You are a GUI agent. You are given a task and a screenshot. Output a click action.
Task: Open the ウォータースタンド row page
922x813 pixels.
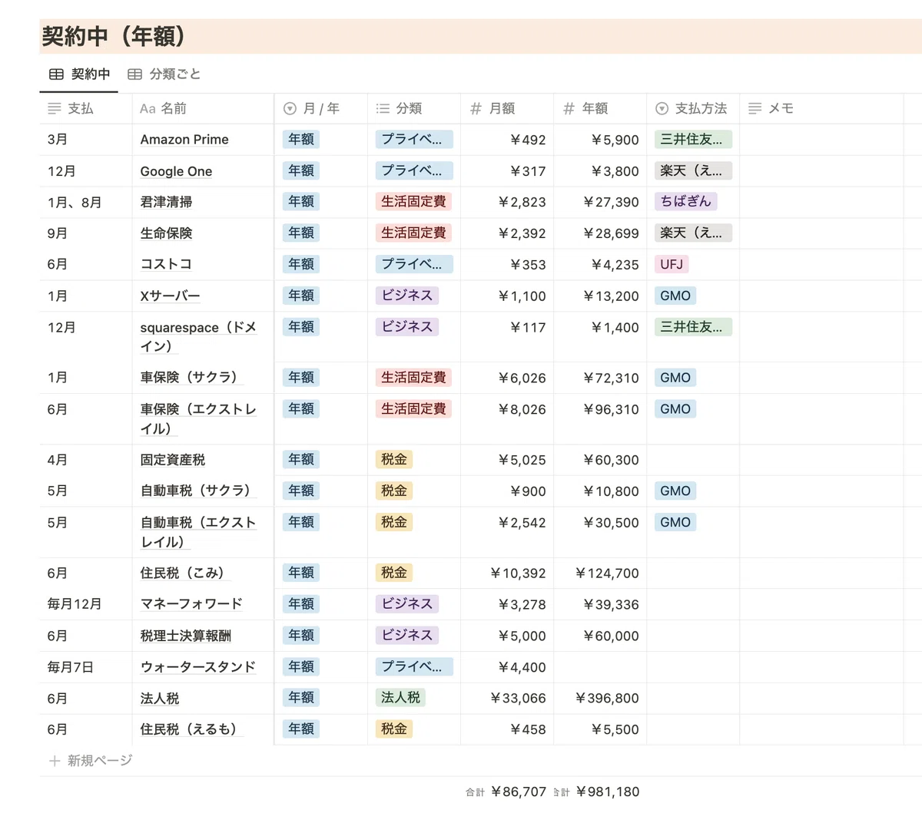[x=197, y=667]
